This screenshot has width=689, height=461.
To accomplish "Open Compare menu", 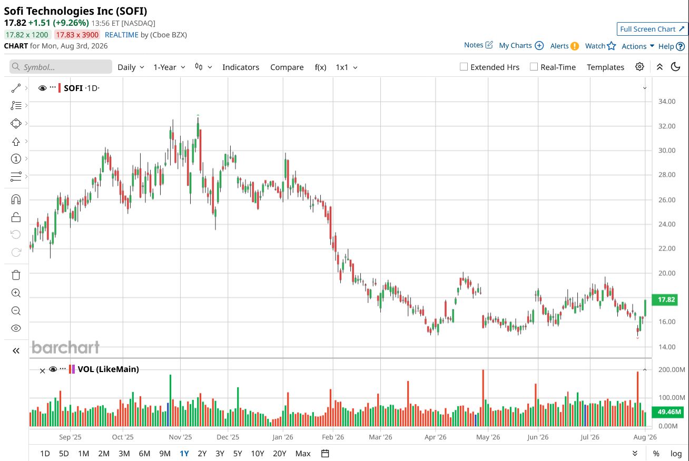I will pos(287,67).
